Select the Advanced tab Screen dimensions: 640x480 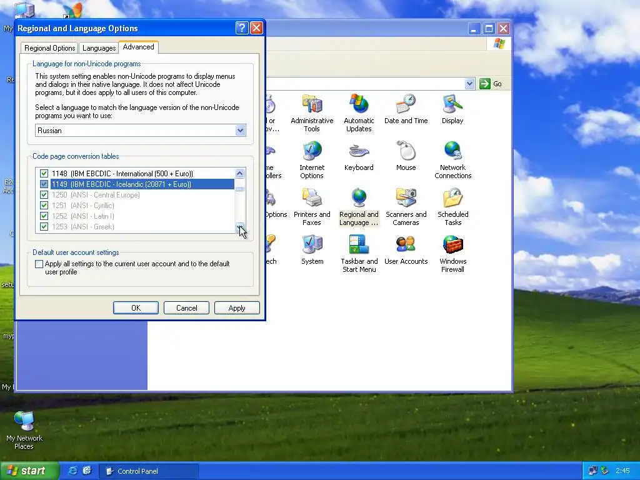coord(138,47)
